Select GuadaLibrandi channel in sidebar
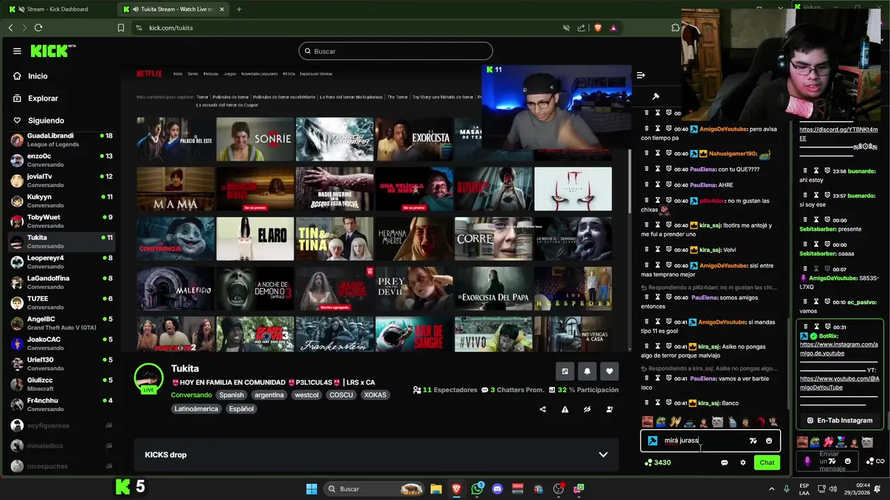The image size is (890, 500). click(x=60, y=140)
